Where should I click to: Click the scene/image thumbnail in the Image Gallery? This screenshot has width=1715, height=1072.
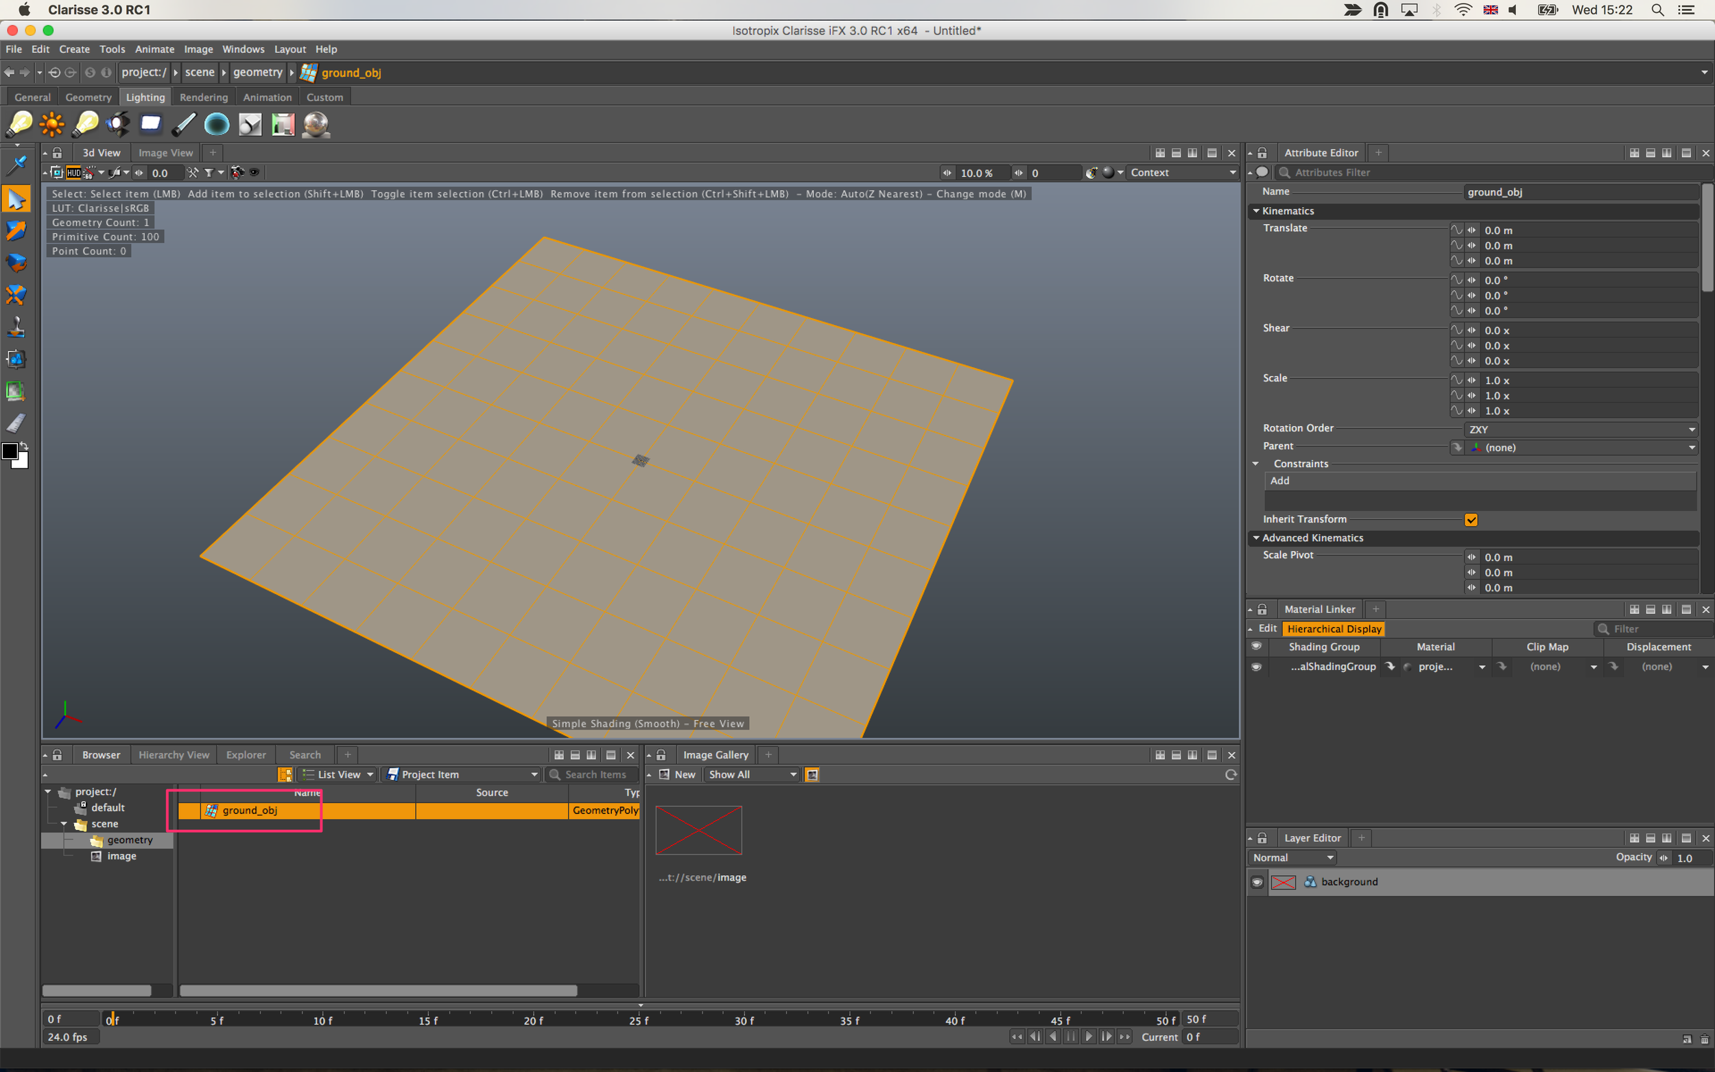(698, 829)
